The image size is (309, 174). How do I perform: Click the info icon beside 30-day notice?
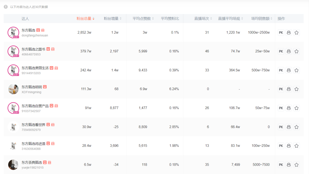(x=6, y=7)
